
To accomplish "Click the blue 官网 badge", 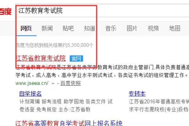I will click(x=76, y=59).
